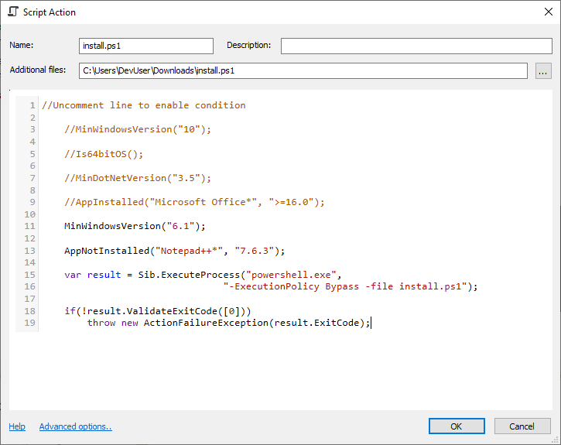The image size is (561, 445).
Task: Confirm with the OK button
Action: [x=457, y=426]
